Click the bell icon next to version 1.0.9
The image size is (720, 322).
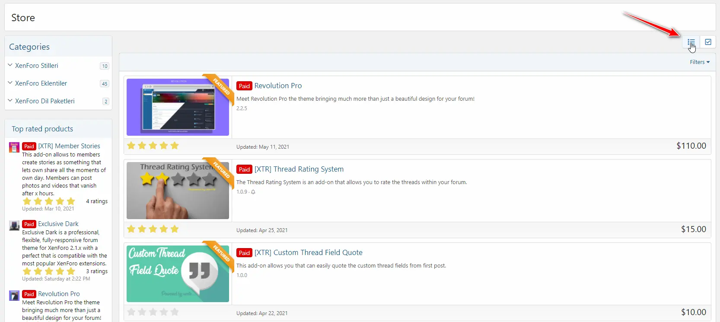[253, 192]
